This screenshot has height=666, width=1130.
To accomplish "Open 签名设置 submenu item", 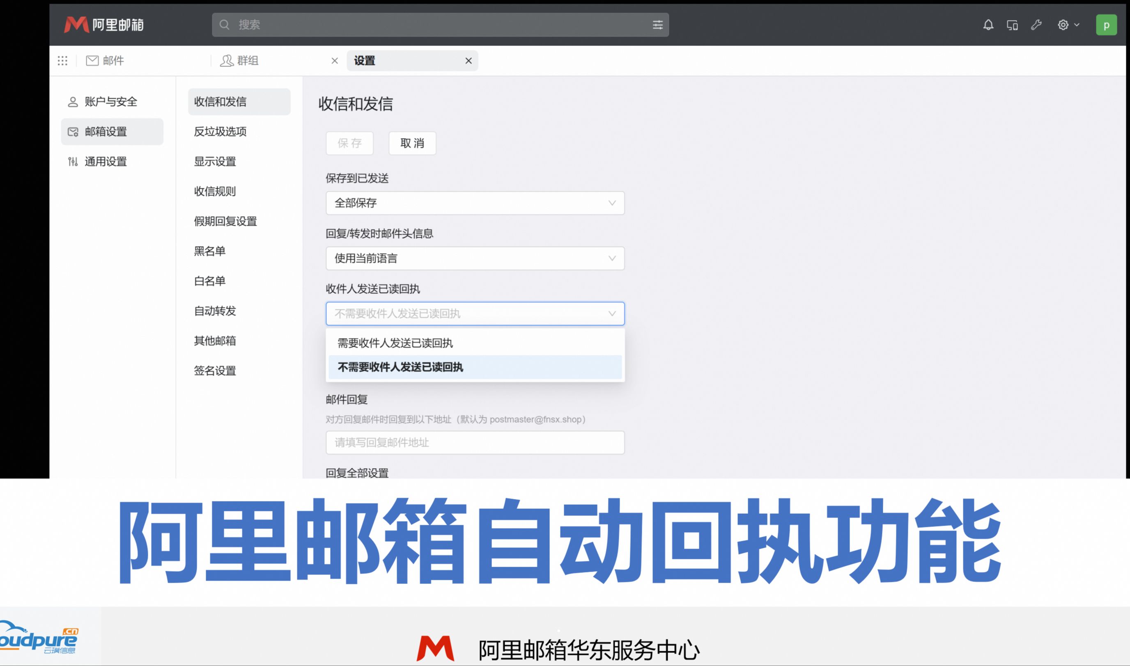I will [x=239, y=371].
